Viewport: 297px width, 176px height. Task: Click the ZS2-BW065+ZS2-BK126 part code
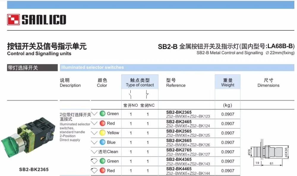tap(188, 145)
